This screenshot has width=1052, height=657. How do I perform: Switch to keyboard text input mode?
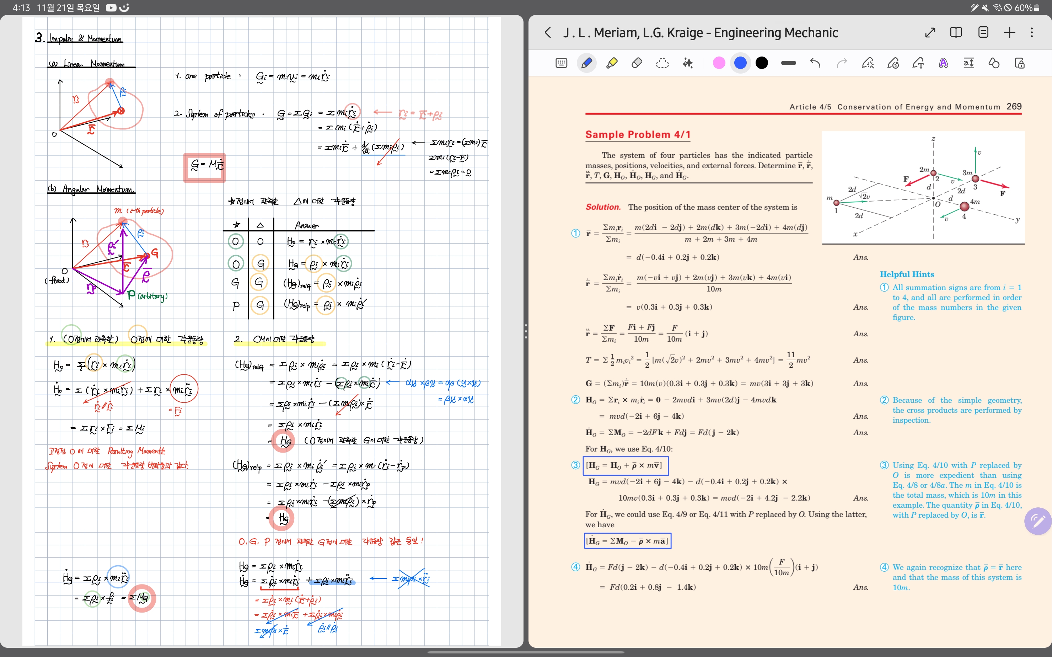[x=561, y=63]
